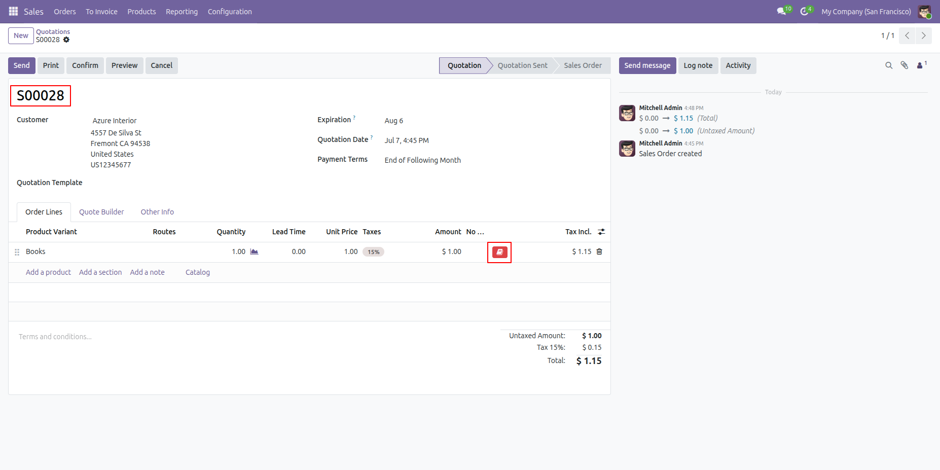This screenshot has width=940, height=470.
Task: Open the user avatar menu
Action: [924, 11]
